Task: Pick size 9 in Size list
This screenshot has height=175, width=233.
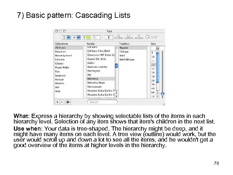Action: tap(153, 53)
